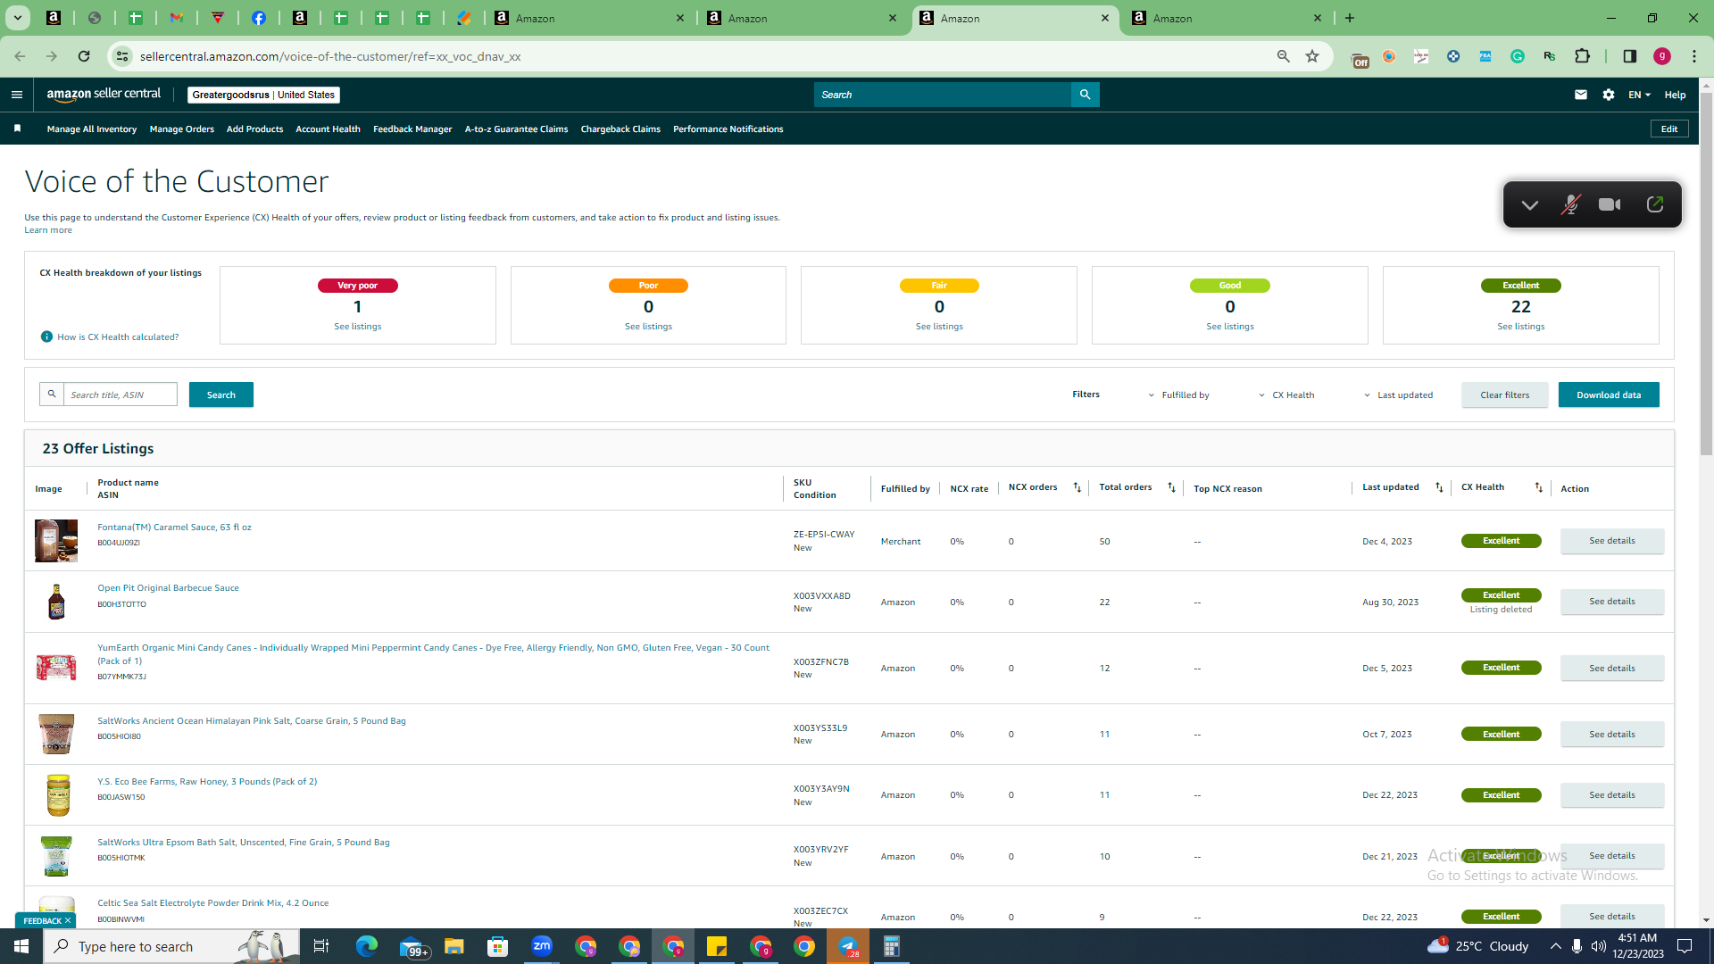Expand the CX Health filter dropdown

point(1286,395)
